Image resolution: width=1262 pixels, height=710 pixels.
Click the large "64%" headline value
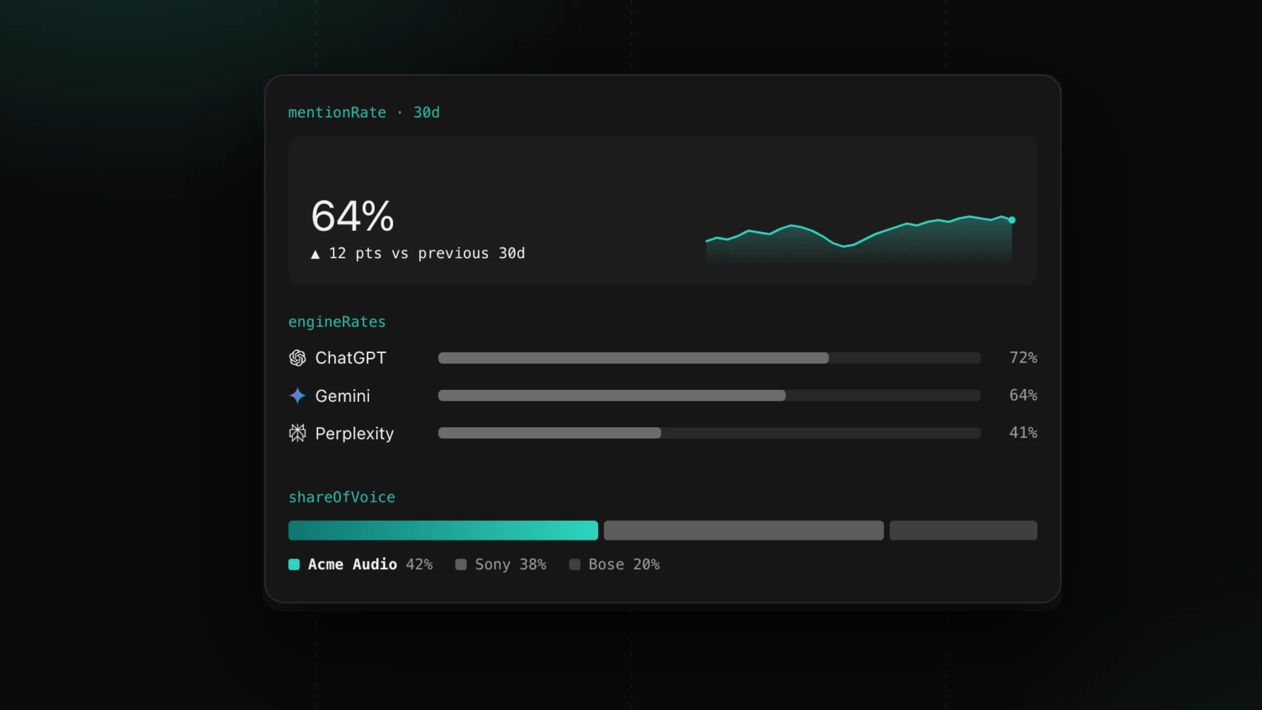[352, 216]
